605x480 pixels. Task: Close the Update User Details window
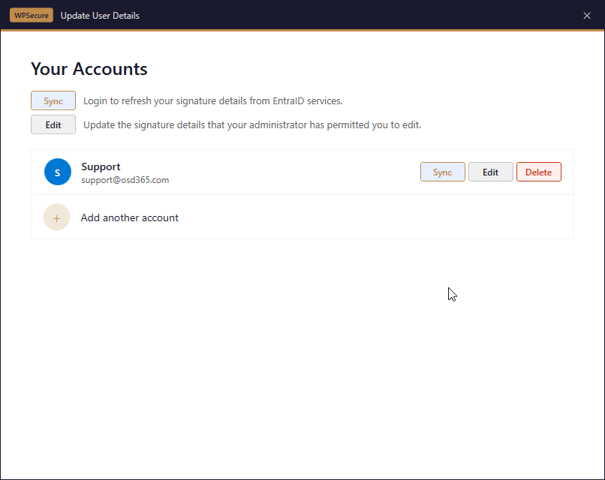coord(587,16)
